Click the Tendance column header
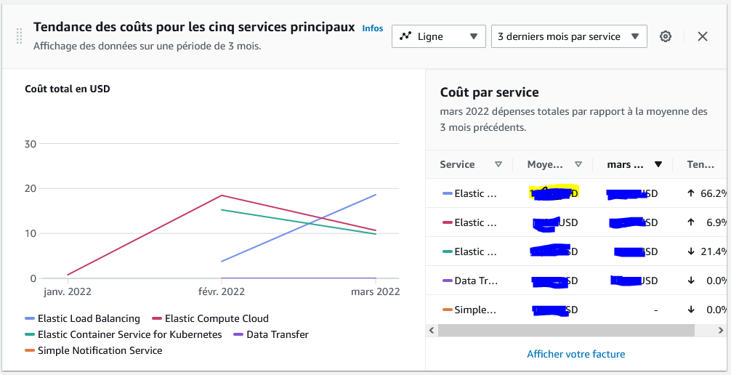Screen dimensions: 731x375 pos(700,164)
